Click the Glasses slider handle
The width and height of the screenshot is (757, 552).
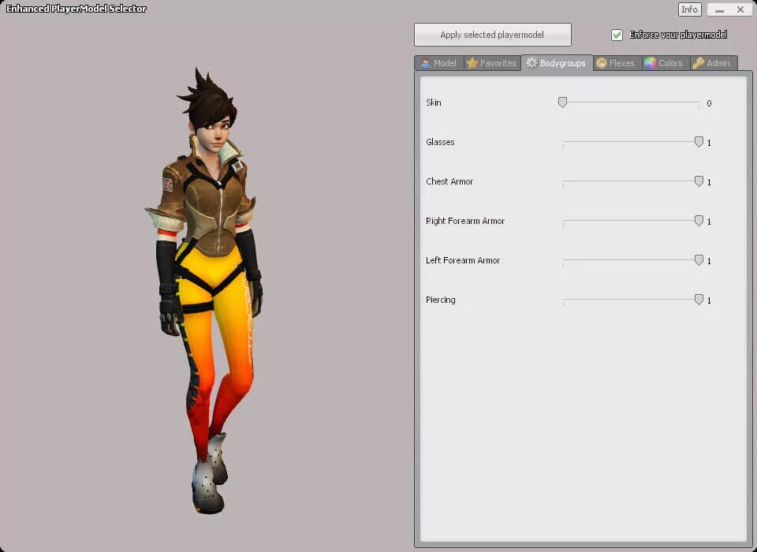(x=699, y=142)
